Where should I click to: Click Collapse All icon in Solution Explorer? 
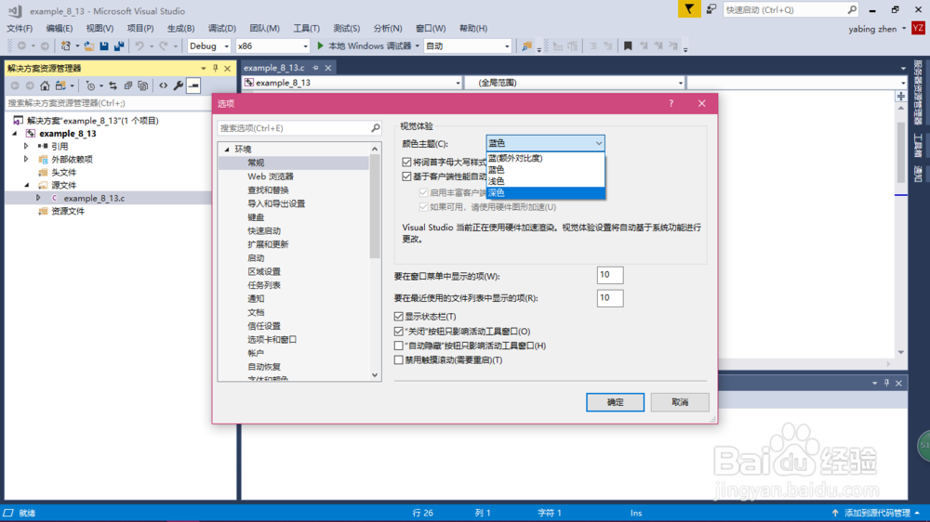(128, 85)
